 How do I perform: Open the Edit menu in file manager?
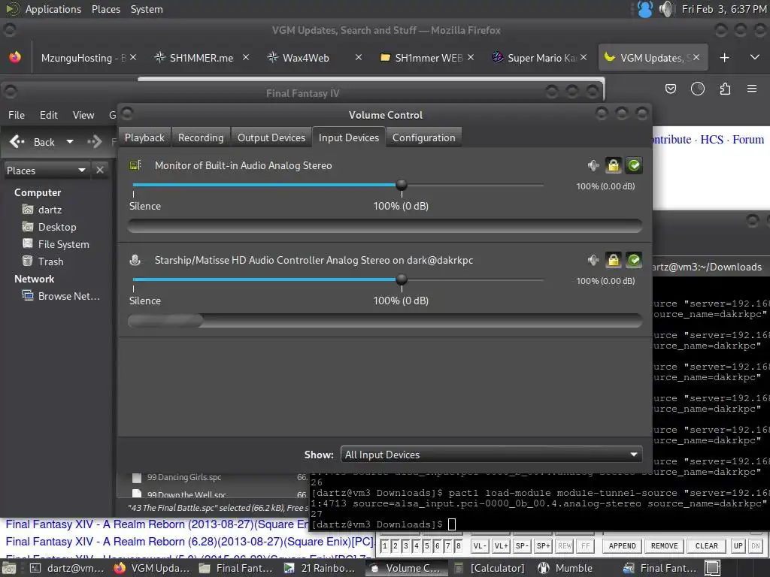coord(49,115)
